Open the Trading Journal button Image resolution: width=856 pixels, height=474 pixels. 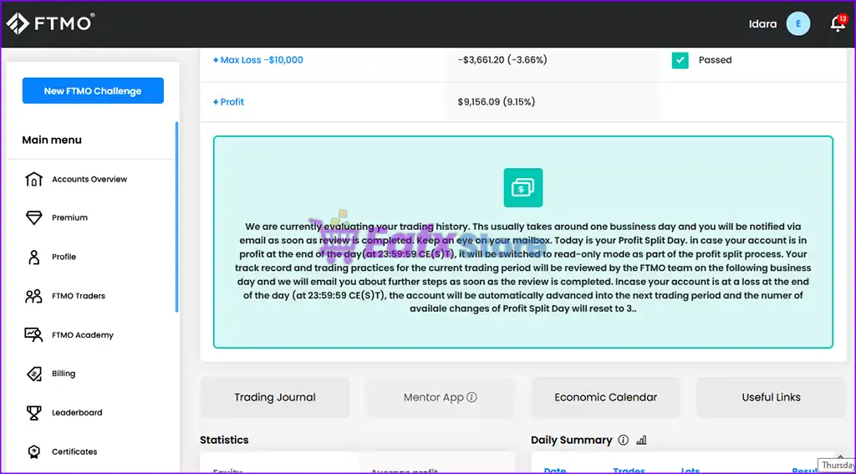(x=275, y=398)
